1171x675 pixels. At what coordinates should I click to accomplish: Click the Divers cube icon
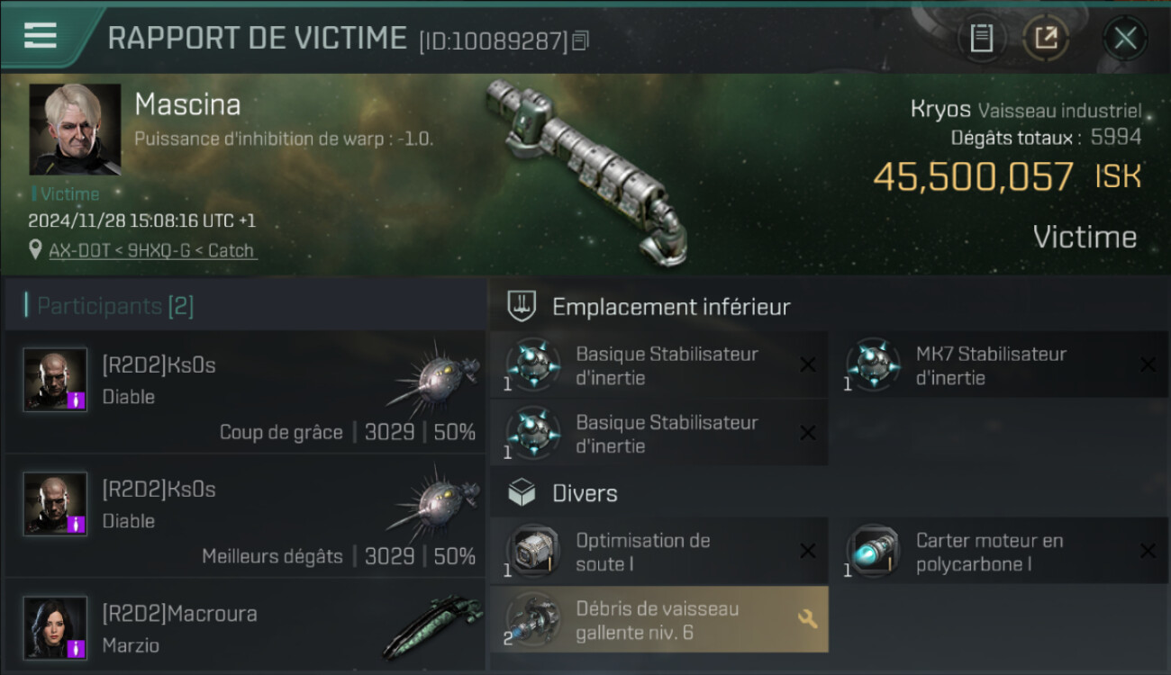pos(522,492)
